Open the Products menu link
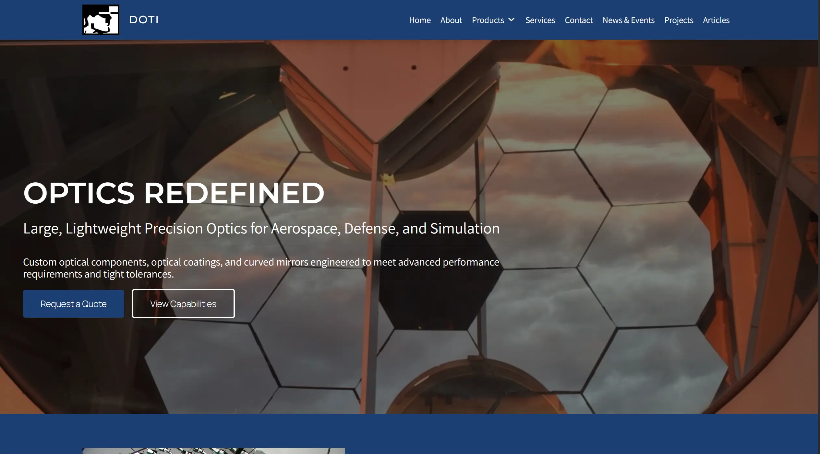820x454 pixels. [488, 20]
